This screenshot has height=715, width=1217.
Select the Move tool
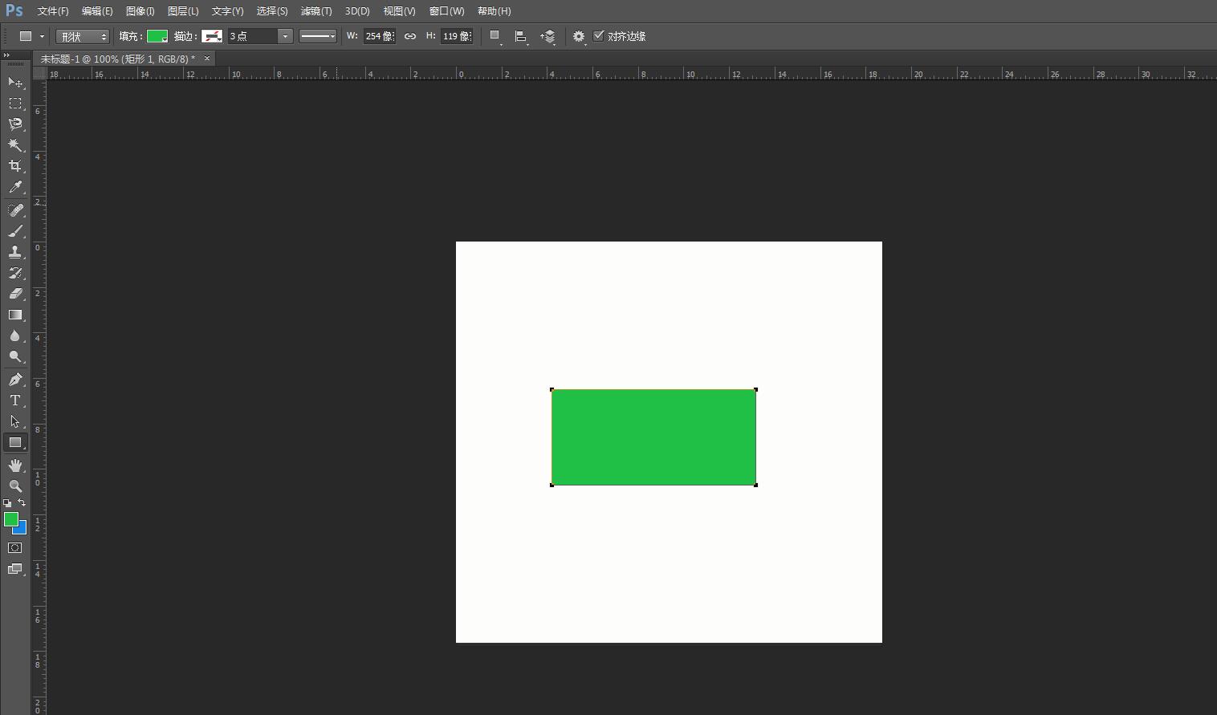(14, 83)
